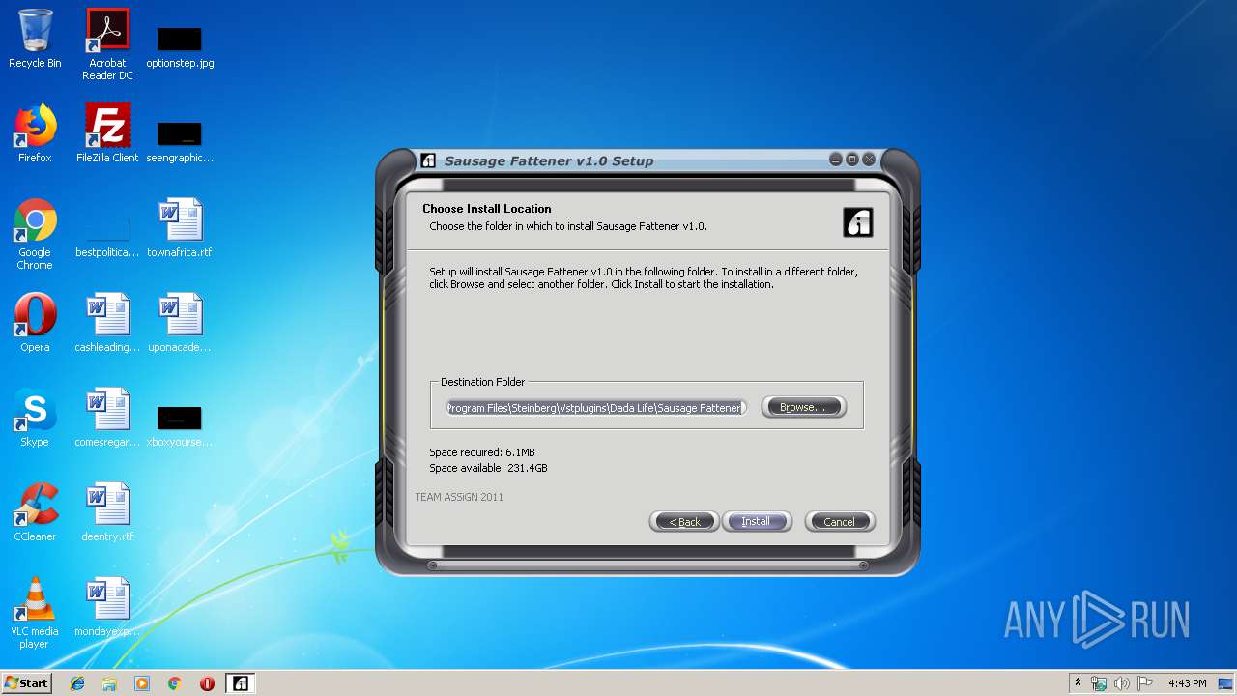Click the 'Space available: 231.4GB' text
Screen dimensions: 1237x696
click(488, 468)
